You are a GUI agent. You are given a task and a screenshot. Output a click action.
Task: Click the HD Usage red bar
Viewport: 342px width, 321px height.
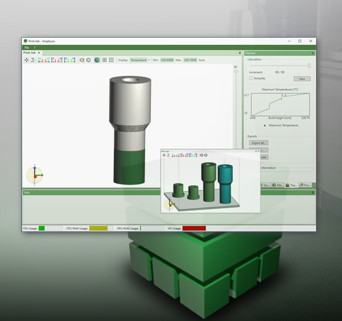[x=194, y=228]
